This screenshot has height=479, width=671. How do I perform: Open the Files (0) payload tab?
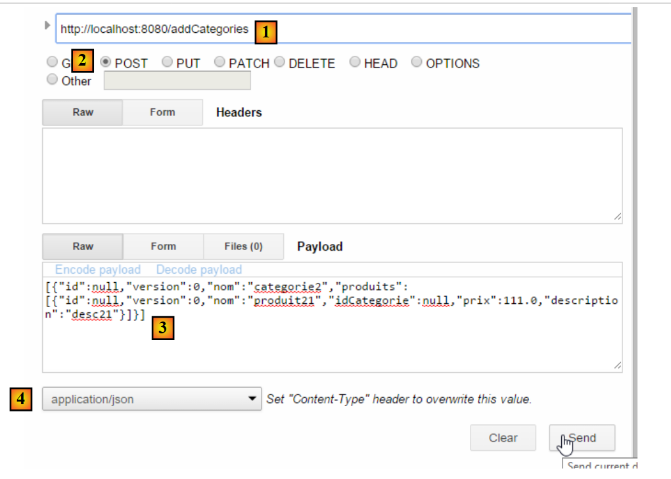click(x=243, y=246)
